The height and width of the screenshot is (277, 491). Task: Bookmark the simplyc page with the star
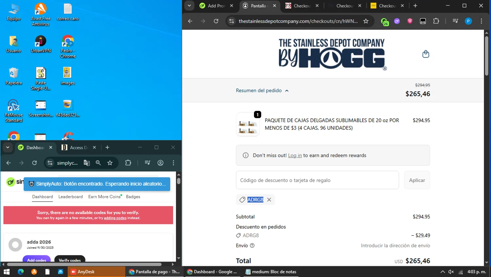coord(110,163)
